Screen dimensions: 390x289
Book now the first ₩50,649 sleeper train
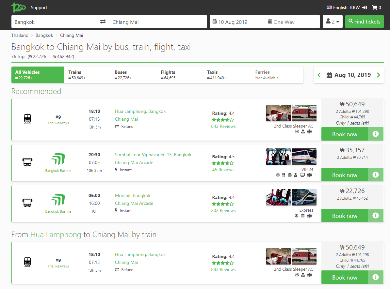click(x=345, y=134)
